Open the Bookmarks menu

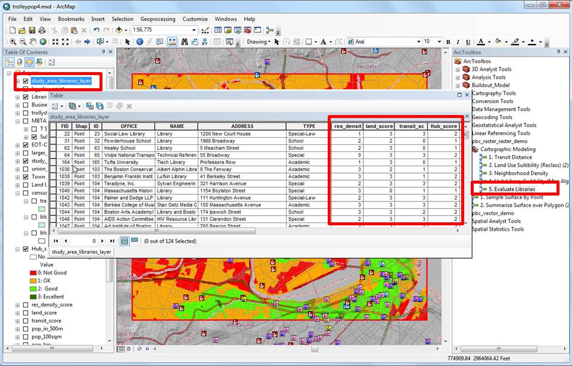(x=71, y=19)
